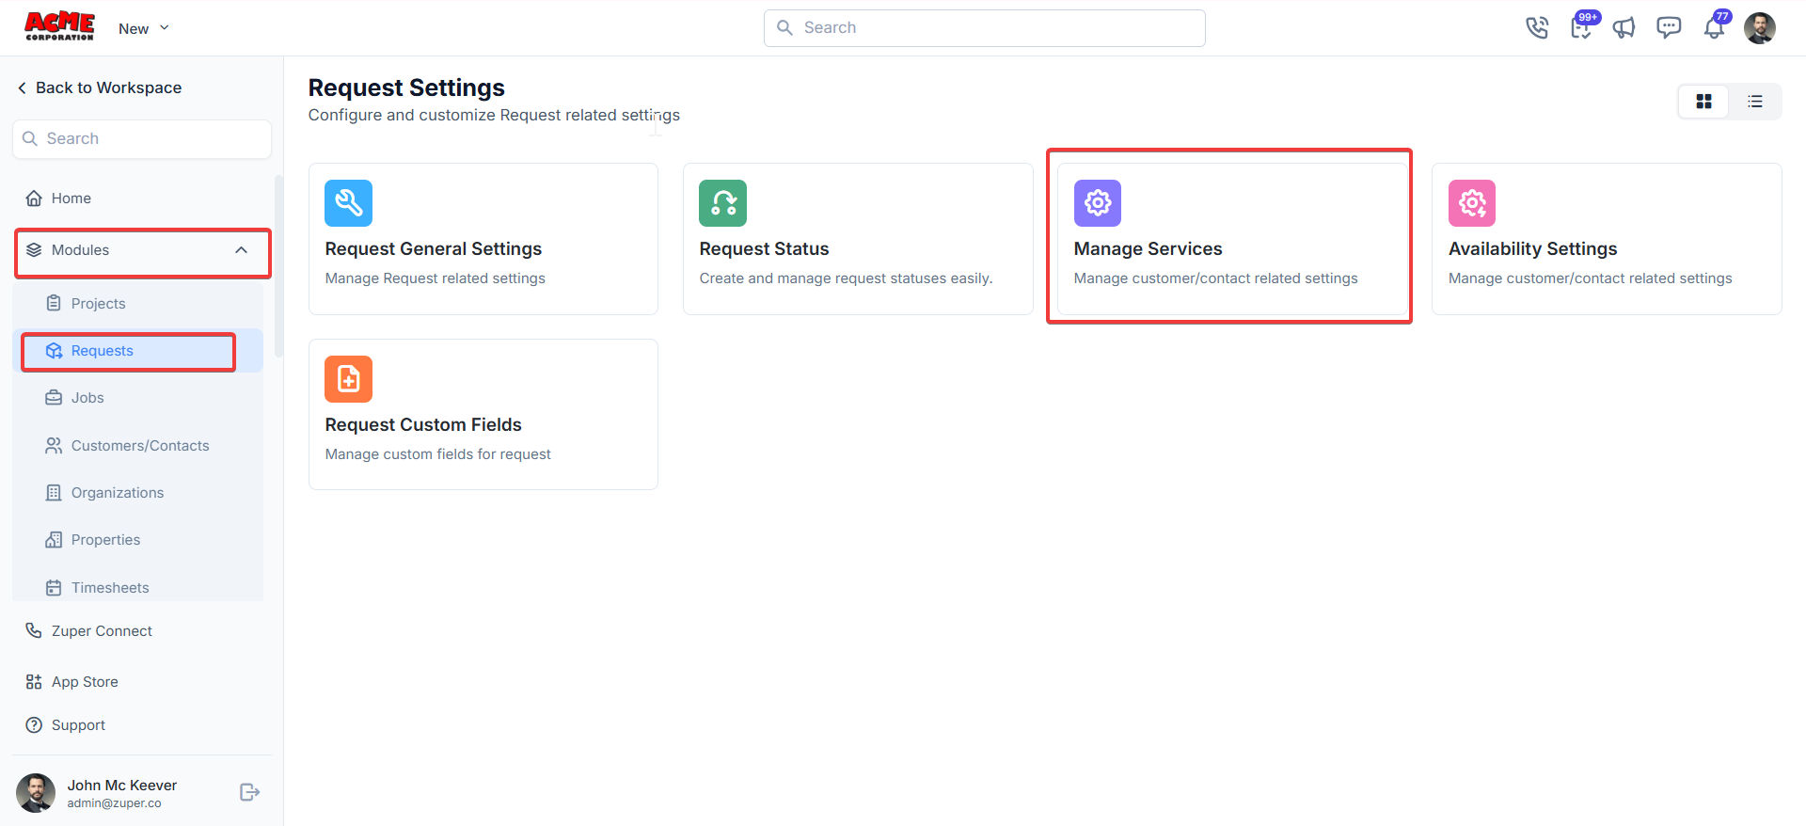Click John Mc Keever's sidebar avatar
This screenshot has width=1806, height=826.
click(x=36, y=793)
